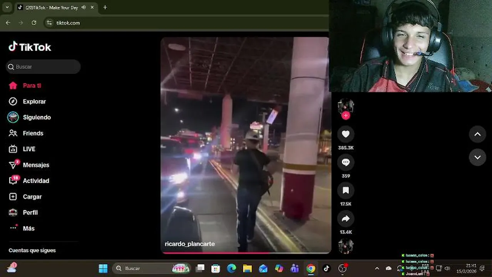492x277 pixels.
Task: Switch to Chrome on the taskbar
Action: [x=311, y=269]
